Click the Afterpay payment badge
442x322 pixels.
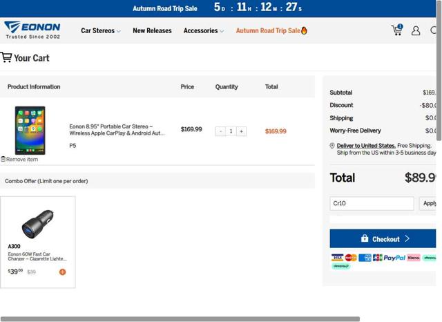tap(430, 258)
